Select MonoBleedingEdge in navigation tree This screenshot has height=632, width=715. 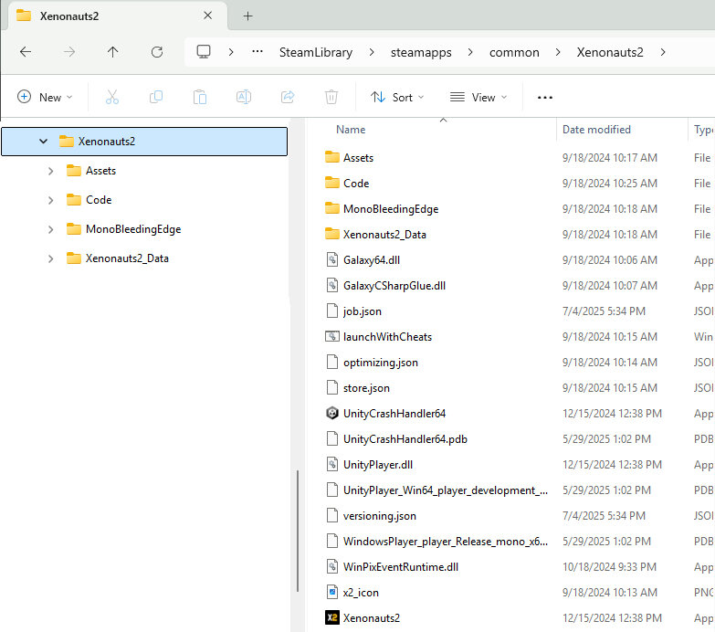coord(133,229)
